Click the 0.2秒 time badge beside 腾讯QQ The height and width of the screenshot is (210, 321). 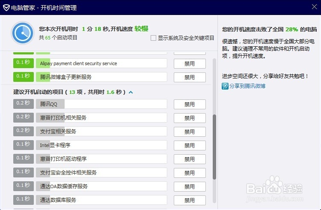24,104
